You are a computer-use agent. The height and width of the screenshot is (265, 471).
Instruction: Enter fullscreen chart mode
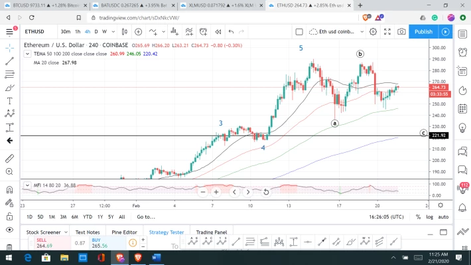(387, 32)
